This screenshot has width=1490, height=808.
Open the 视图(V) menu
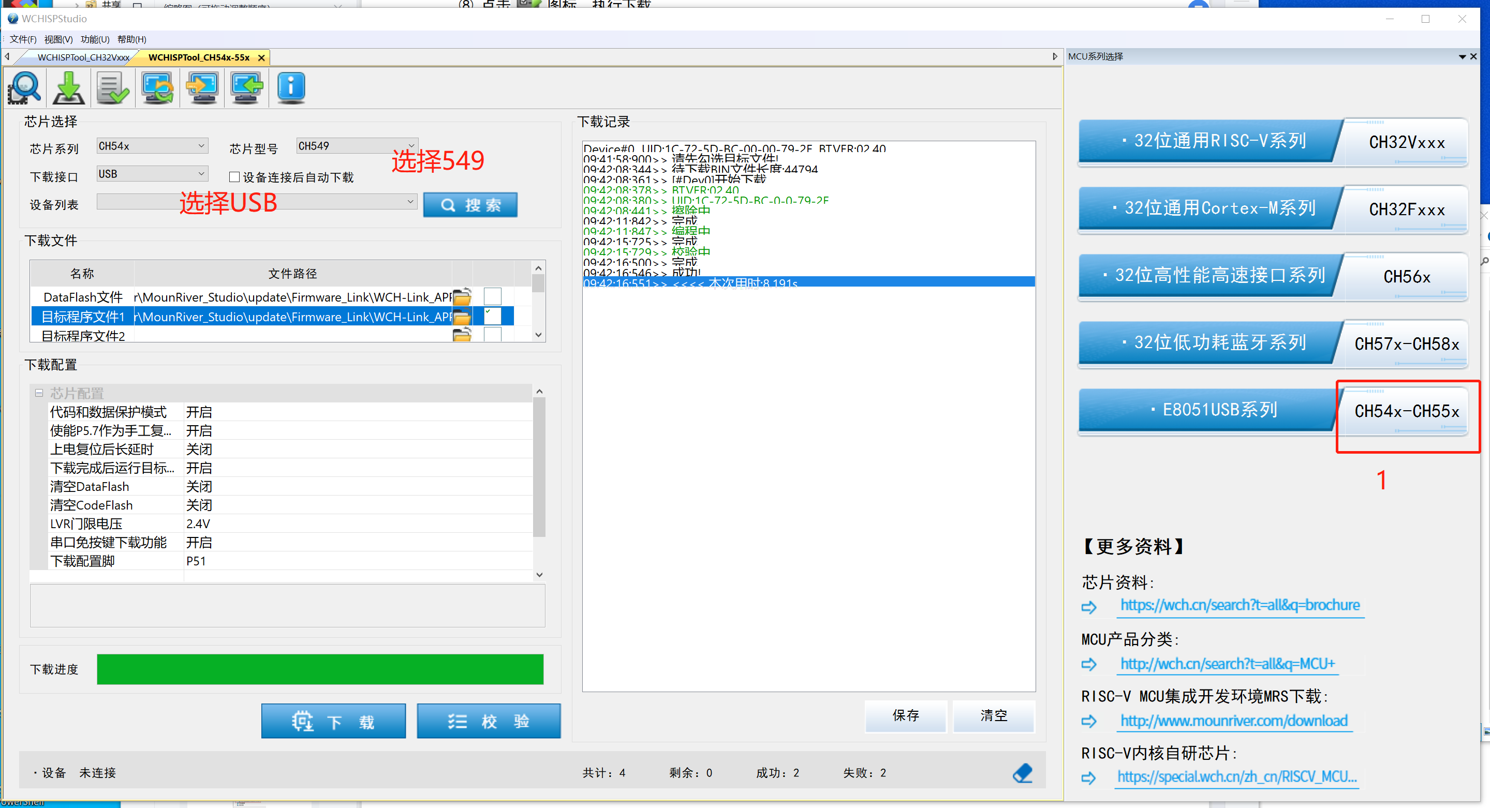tap(58, 39)
